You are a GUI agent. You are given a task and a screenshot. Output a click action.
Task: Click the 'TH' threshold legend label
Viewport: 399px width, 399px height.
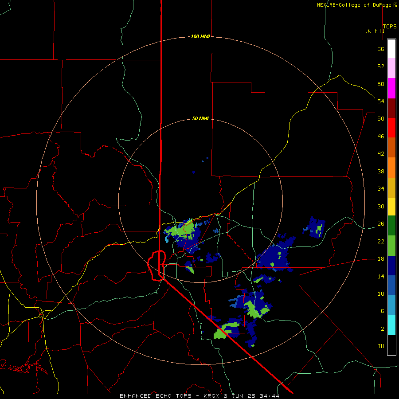(x=381, y=346)
